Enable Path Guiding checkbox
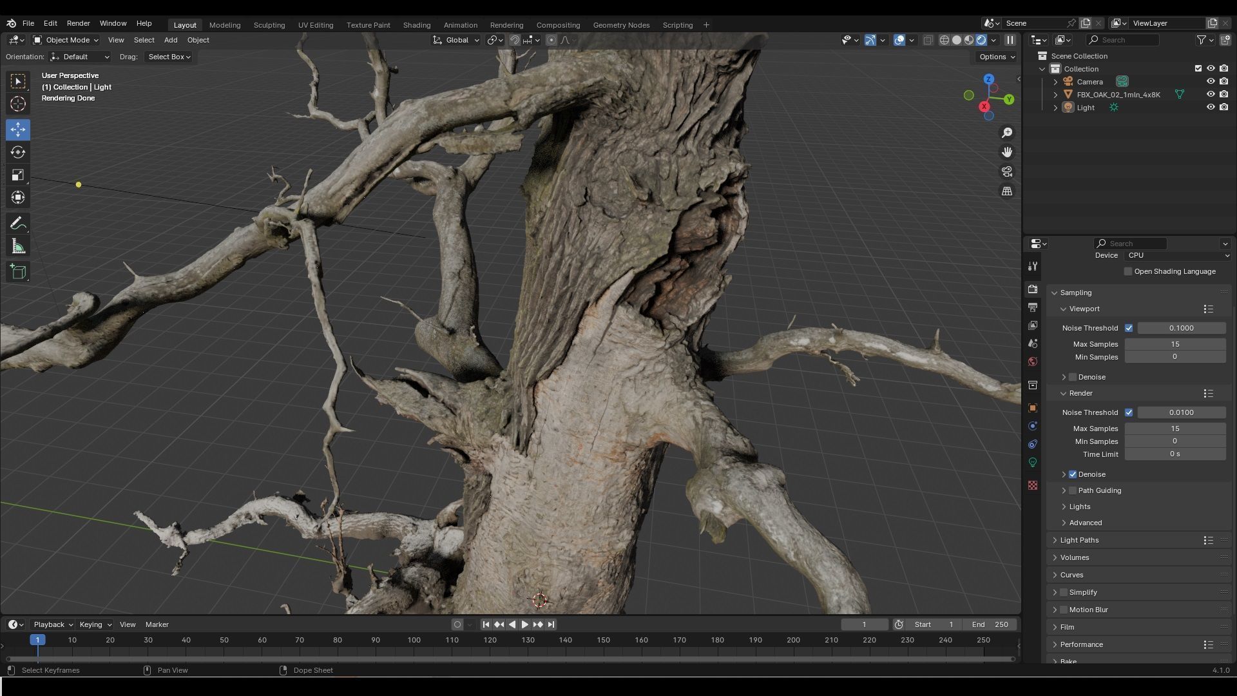1237x696 pixels. click(x=1073, y=490)
